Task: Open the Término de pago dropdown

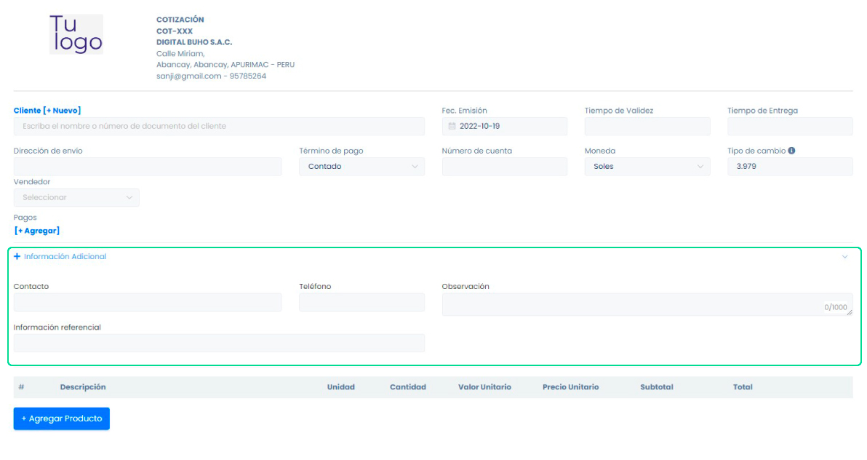Action: tap(361, 167)
